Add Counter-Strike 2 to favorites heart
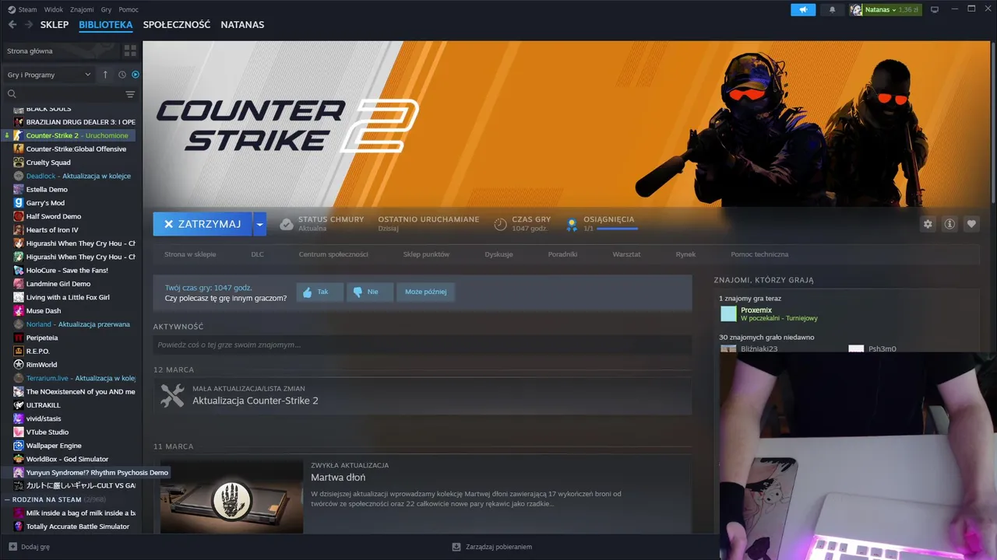The image size is (997, 560). 971,224
